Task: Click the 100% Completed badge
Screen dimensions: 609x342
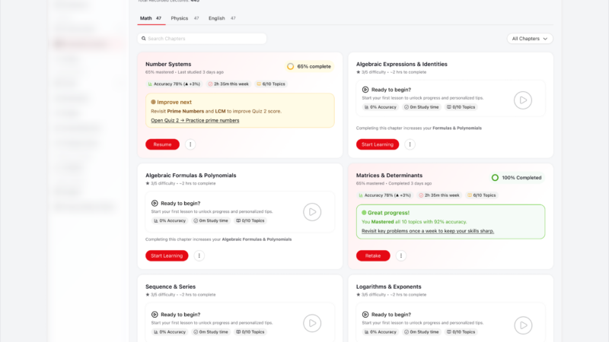Action: [517, 178]
